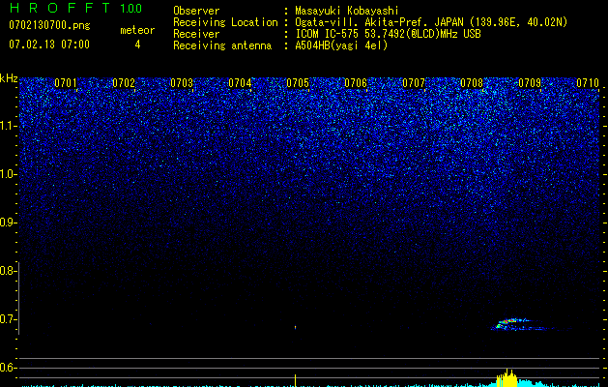Click the 0.9 kHz axis label
Screen dimensions: 608x387
8,223
